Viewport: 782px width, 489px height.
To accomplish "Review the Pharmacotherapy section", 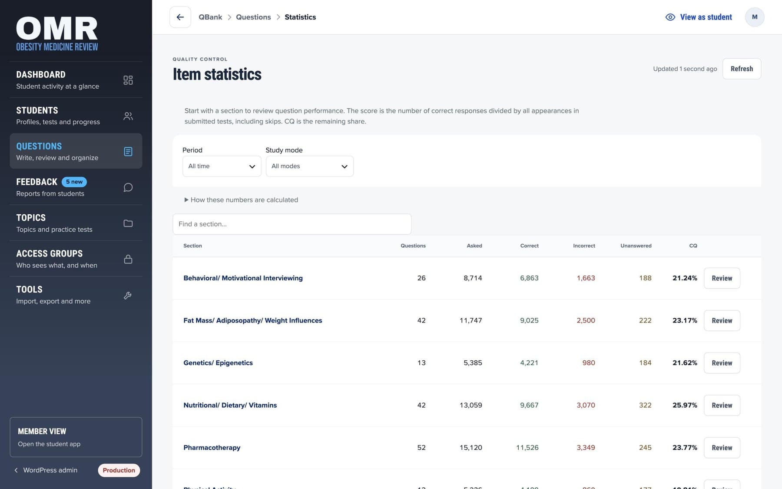I will click(722, 448).
